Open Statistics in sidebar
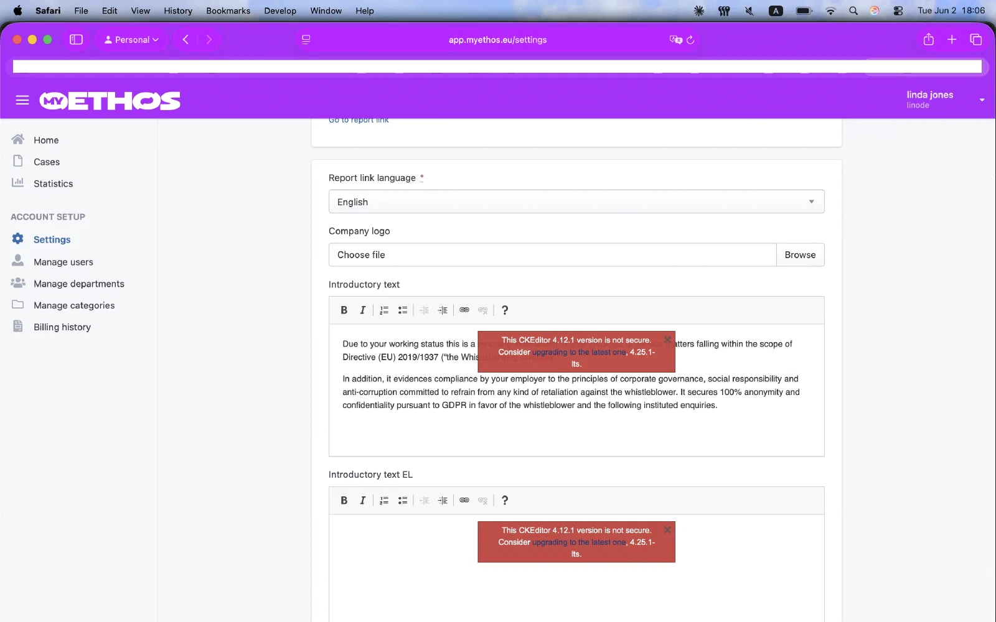This screenshot has width=996, height=622. [x=53, y=183]
